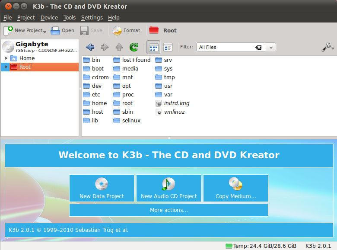Select the sbin folder
The image size is (337, 250).
tap(123, 112)
